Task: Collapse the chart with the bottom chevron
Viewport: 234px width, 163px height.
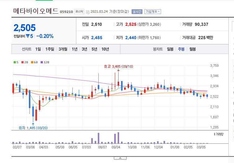Action: click(x=120, y=158)
